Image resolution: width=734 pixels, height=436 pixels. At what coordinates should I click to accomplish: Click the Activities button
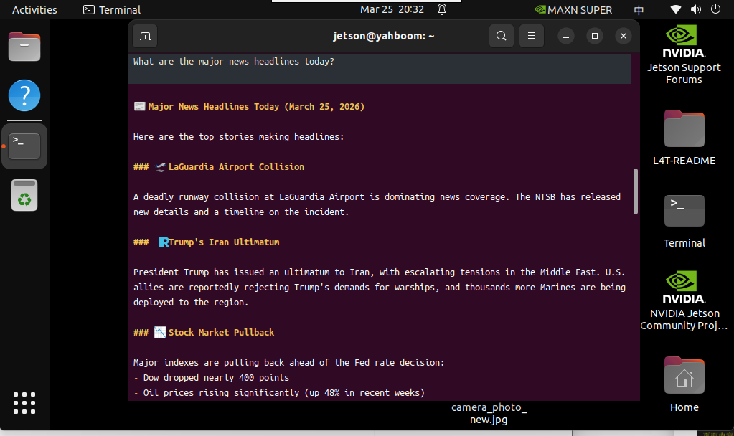(x=34, y=10)
